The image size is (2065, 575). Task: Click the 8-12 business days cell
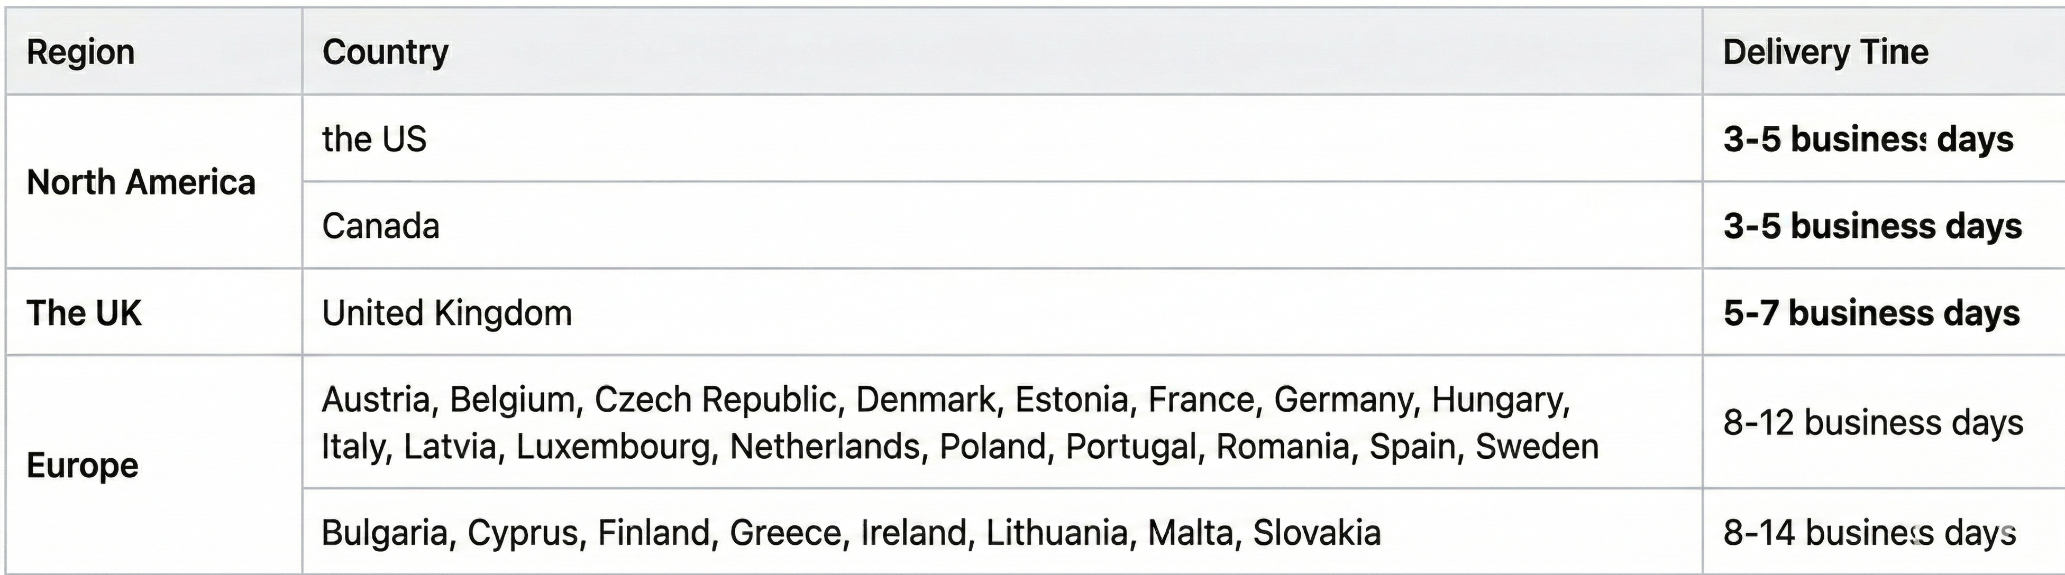(1872, 423)
